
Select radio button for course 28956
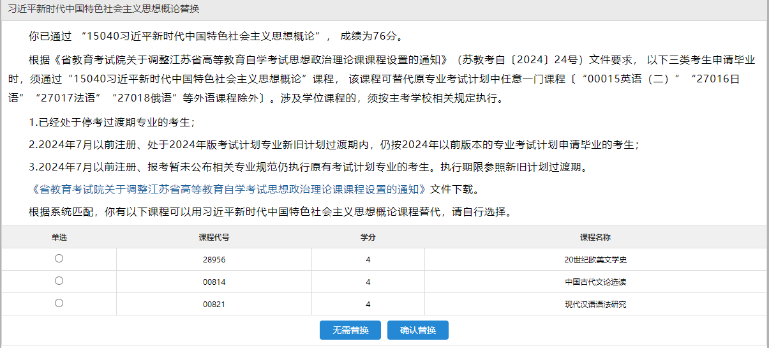59,259
